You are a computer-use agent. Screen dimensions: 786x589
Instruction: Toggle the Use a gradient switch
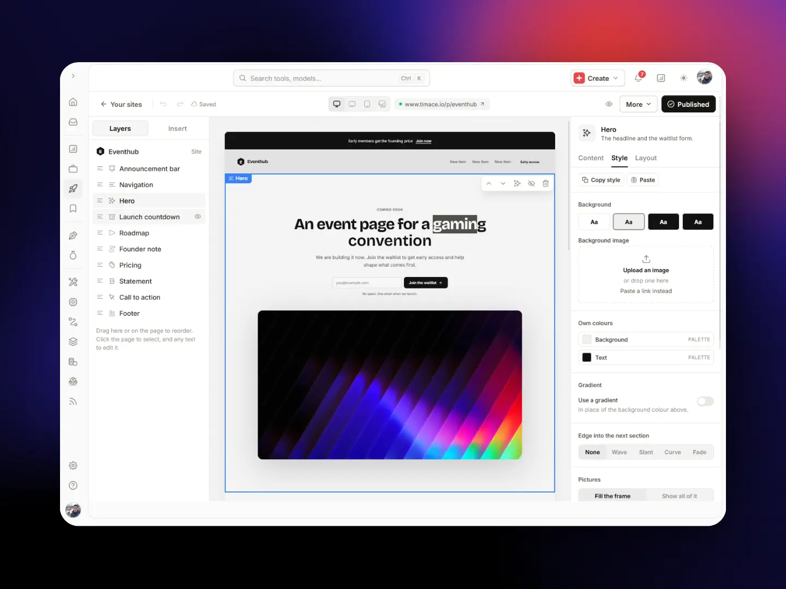point(705,401)
